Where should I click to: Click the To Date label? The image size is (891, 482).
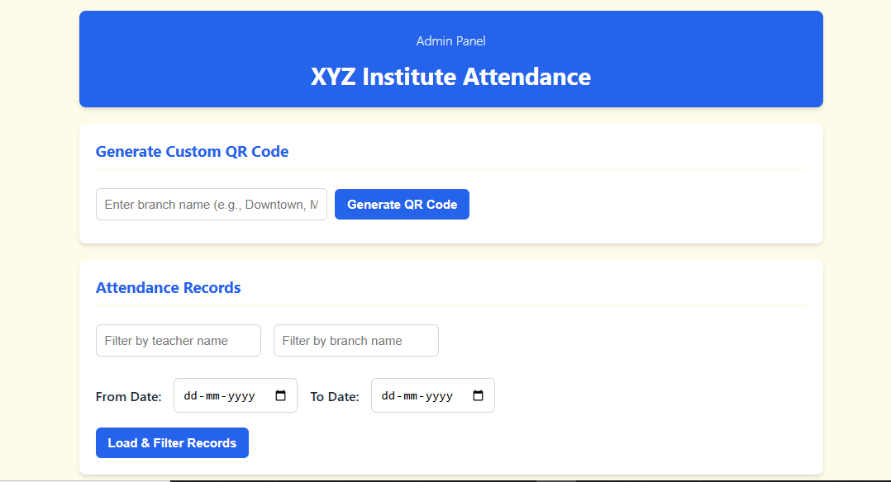click(335, 397)
